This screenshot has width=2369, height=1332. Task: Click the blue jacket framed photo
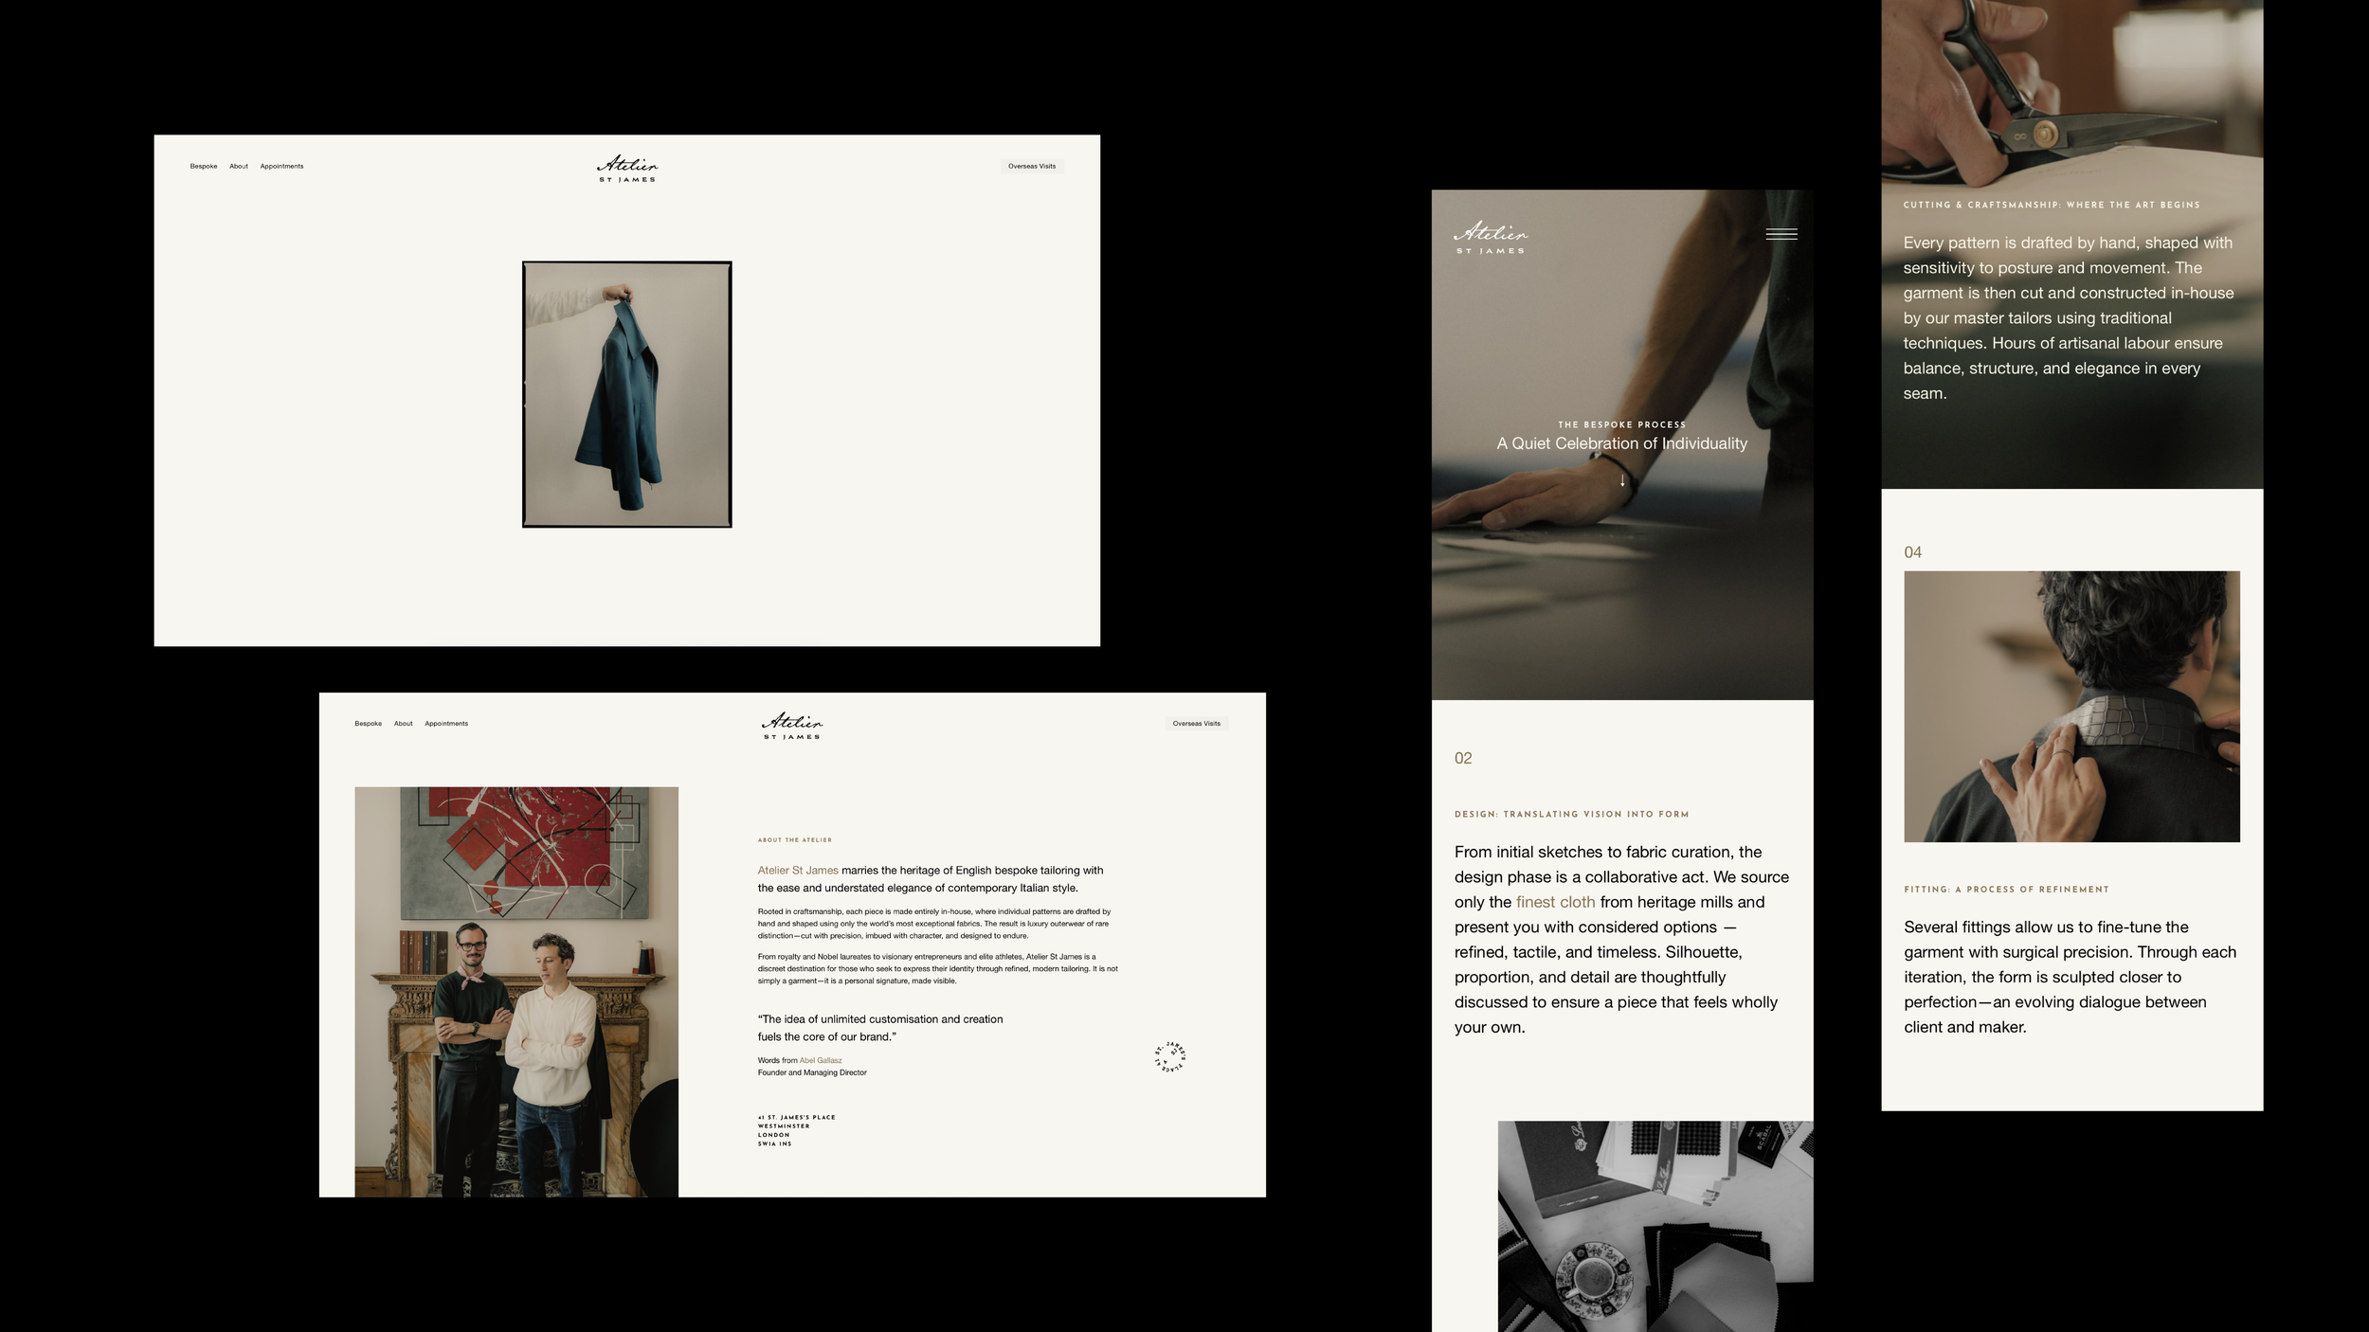pyautogui.click(x=627, y=394)
